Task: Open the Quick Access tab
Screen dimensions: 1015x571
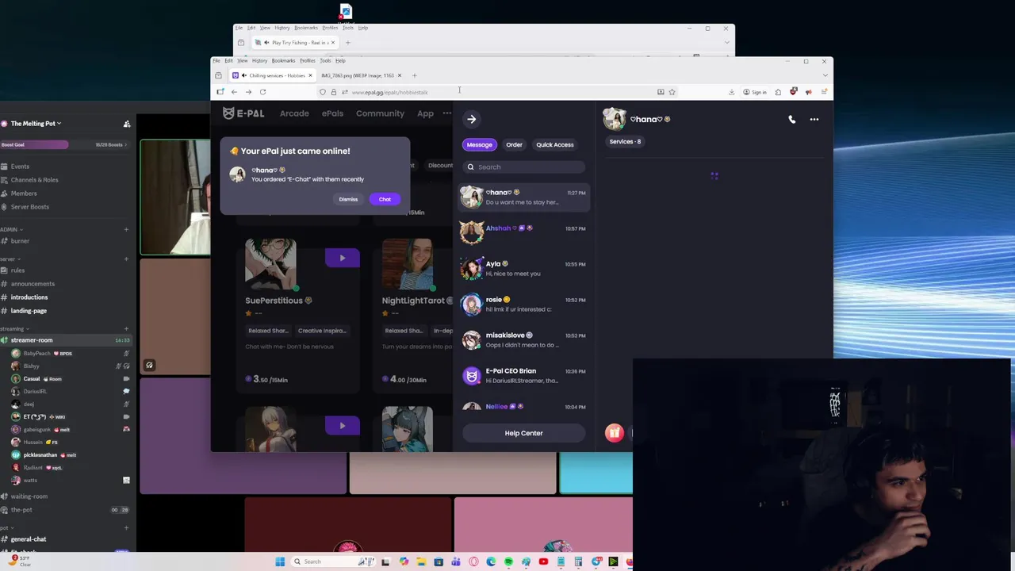Action: [554, 144]
